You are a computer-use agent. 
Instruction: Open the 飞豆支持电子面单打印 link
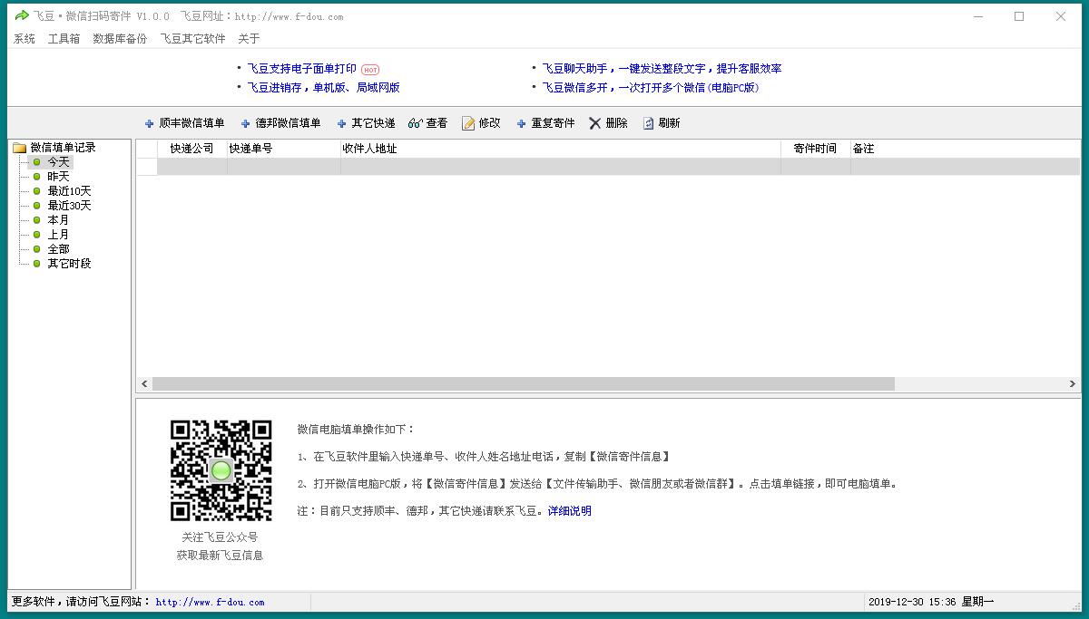coord(301,69)
